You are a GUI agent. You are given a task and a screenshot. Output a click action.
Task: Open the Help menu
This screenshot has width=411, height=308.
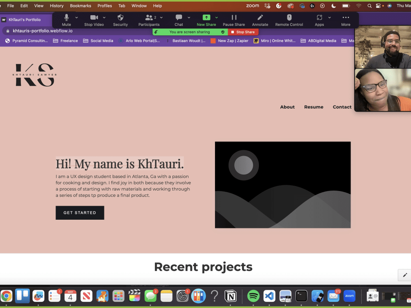(157, 6)
